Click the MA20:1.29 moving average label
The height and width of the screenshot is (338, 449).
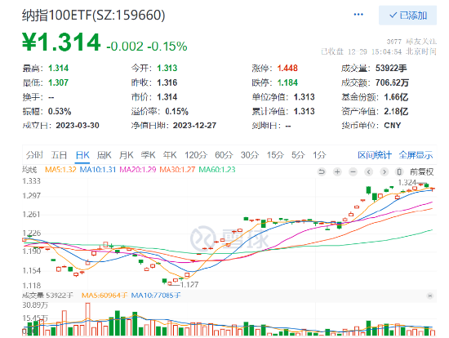(138, 170)
